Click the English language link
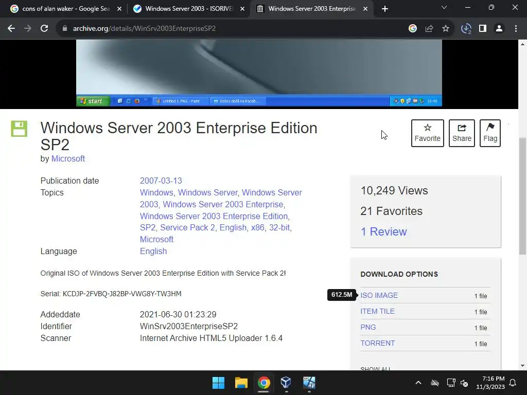Image resolution: width=527 pixels, height=395 pixels. [153, 251]
